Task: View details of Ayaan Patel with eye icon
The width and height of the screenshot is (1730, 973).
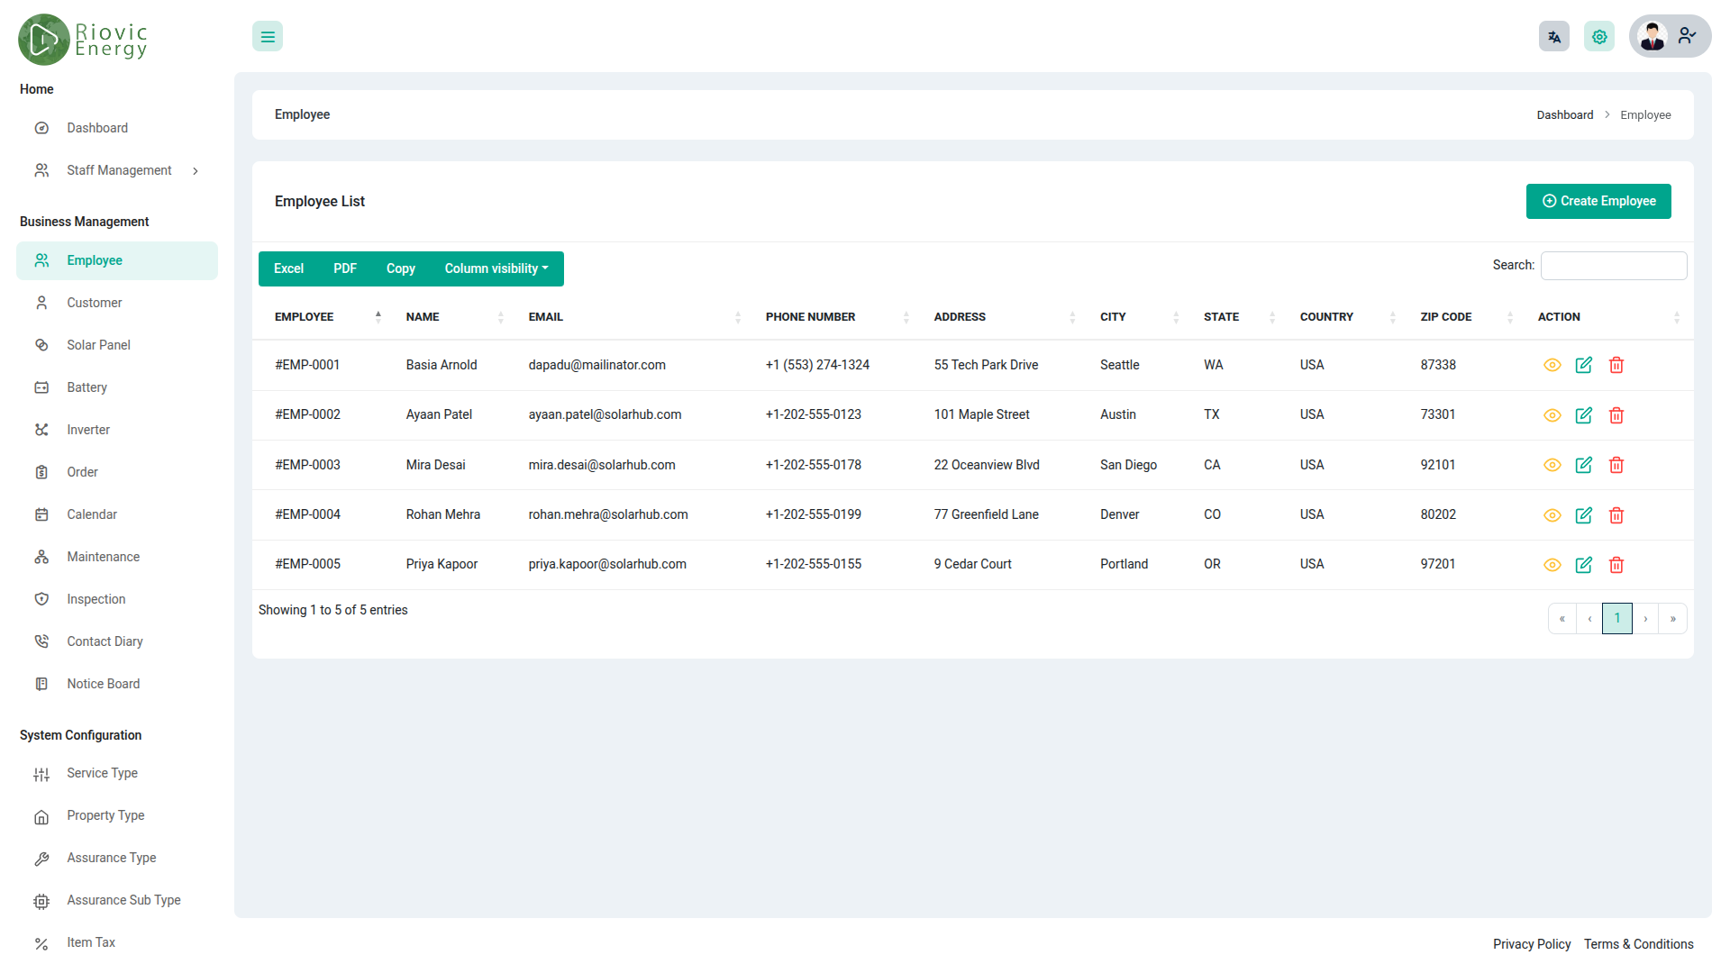Action: pyautogui.click(x=1552, y=415)
